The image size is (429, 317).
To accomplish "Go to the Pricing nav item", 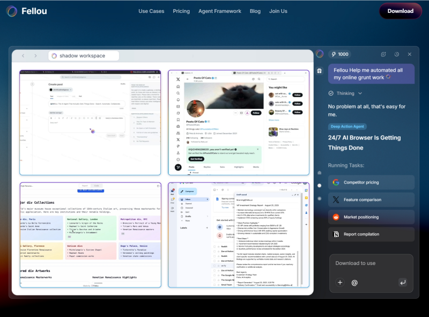I will click(x=181, y=11).
